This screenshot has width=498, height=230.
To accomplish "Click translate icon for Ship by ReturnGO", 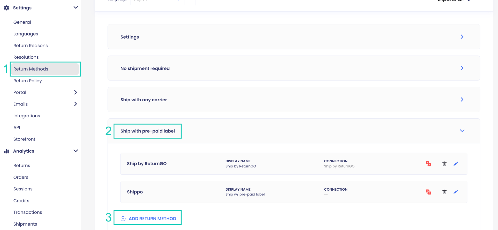I will coord(428,164).
